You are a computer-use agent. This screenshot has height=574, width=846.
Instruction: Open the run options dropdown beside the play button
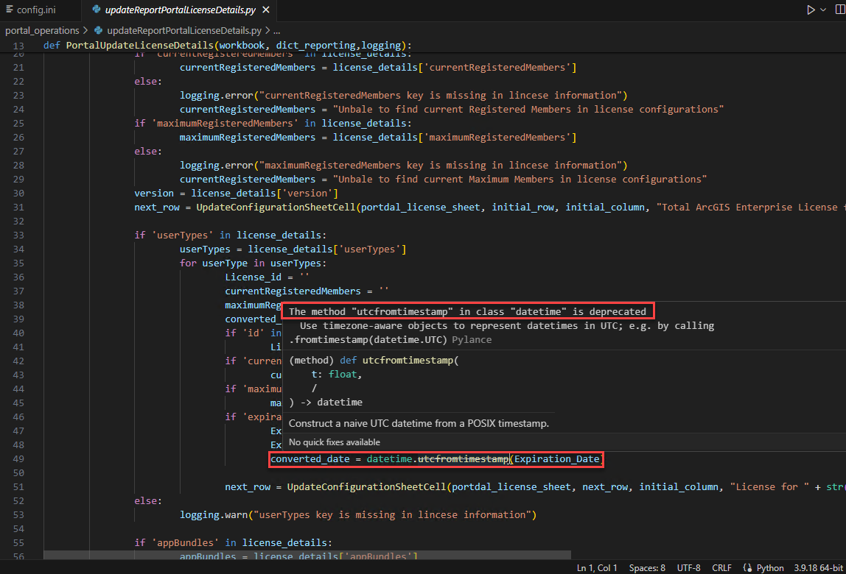(822, 9)
